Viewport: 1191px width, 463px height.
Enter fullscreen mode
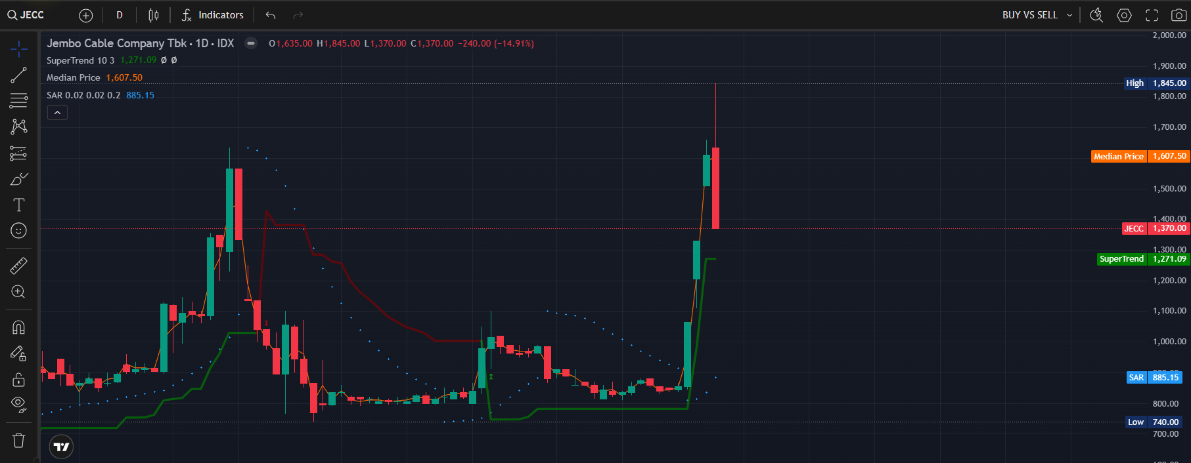click(x=1152, y=15)
